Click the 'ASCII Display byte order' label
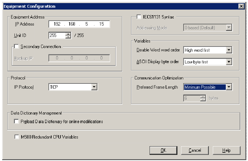Viewport: 248px width, 161px height. point(158,62)
